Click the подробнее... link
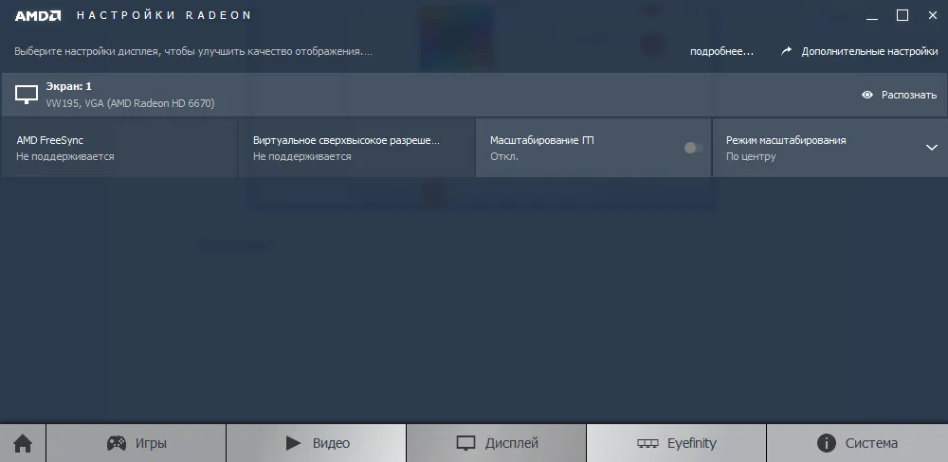 [x=721, y=51]
